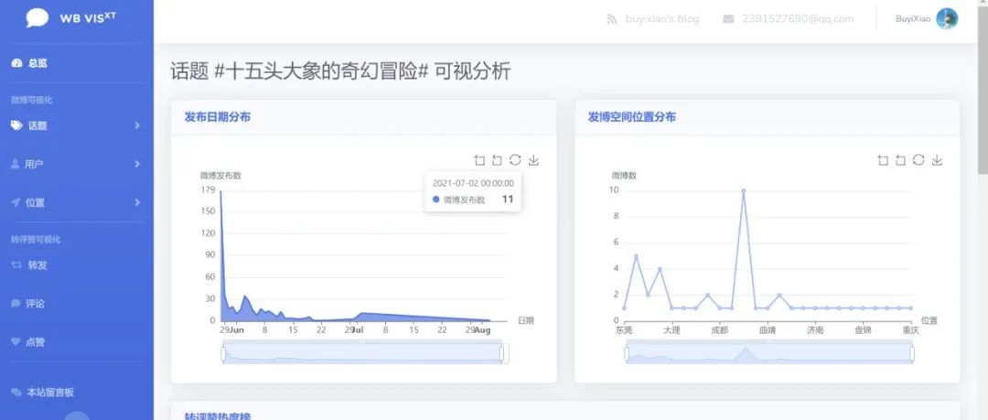The width and height of the screenshot is (988, 420).
Task: Open the 转发 reposts page
Action: click(37, 265)
